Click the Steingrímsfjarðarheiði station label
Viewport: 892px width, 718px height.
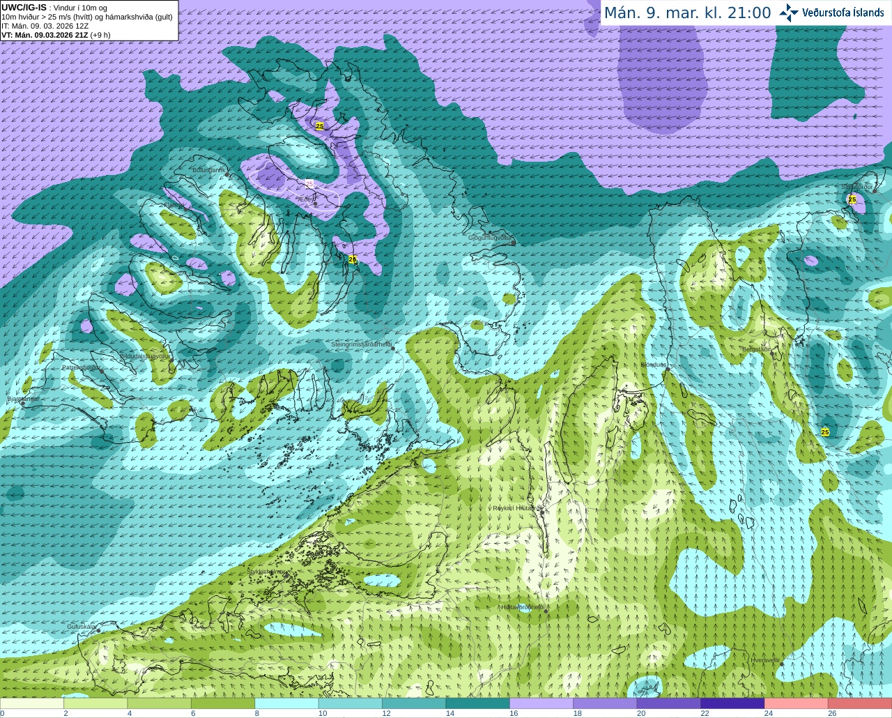pyautogui.click(x=361, y=344)
